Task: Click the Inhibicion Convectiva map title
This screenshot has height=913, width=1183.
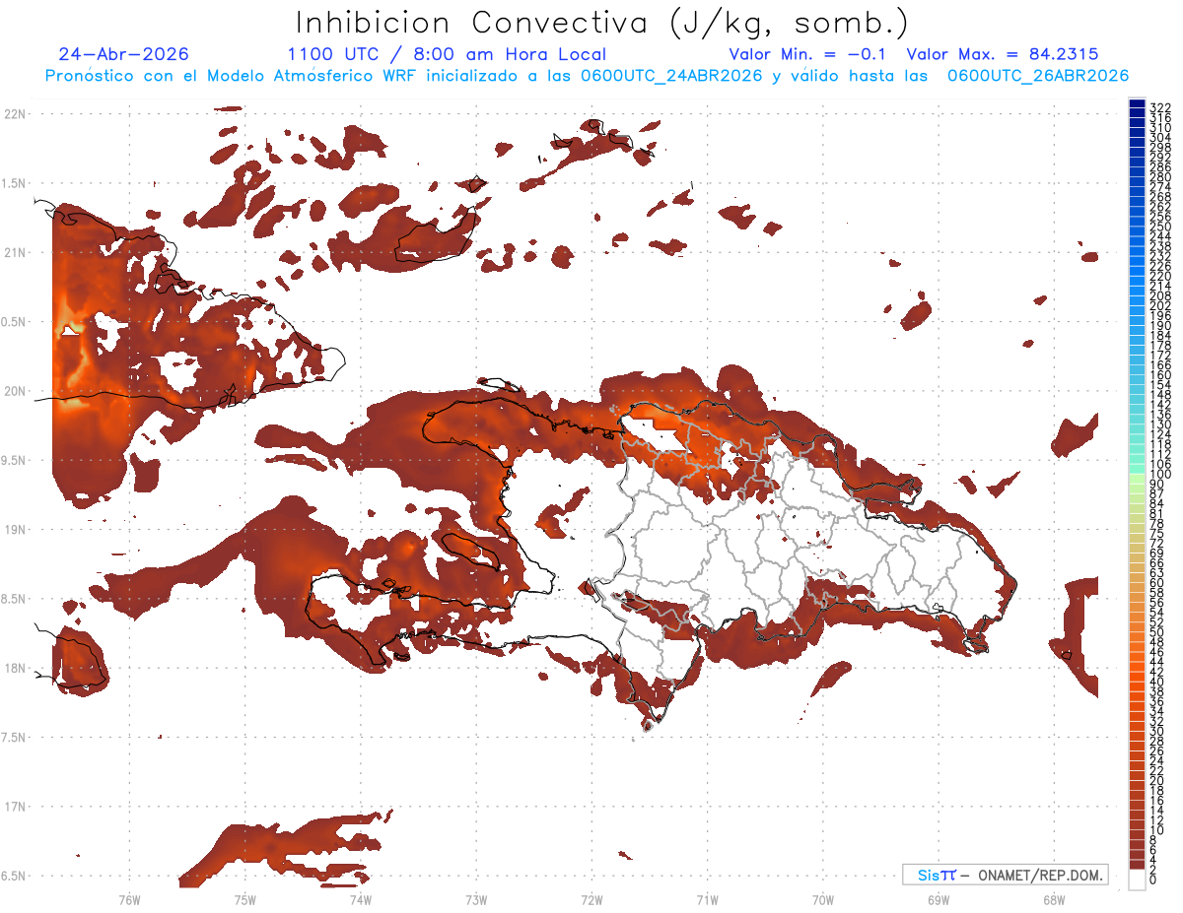Action: 601,23
